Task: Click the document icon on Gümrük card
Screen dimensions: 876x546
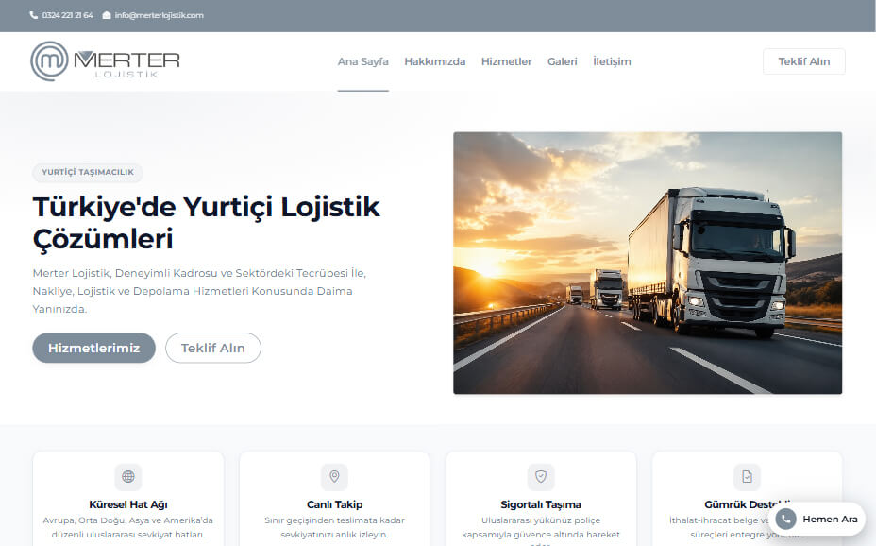Action: (x=747, y=477)
